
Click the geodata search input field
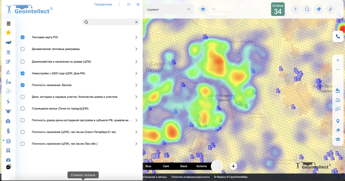tap(111, 22)
